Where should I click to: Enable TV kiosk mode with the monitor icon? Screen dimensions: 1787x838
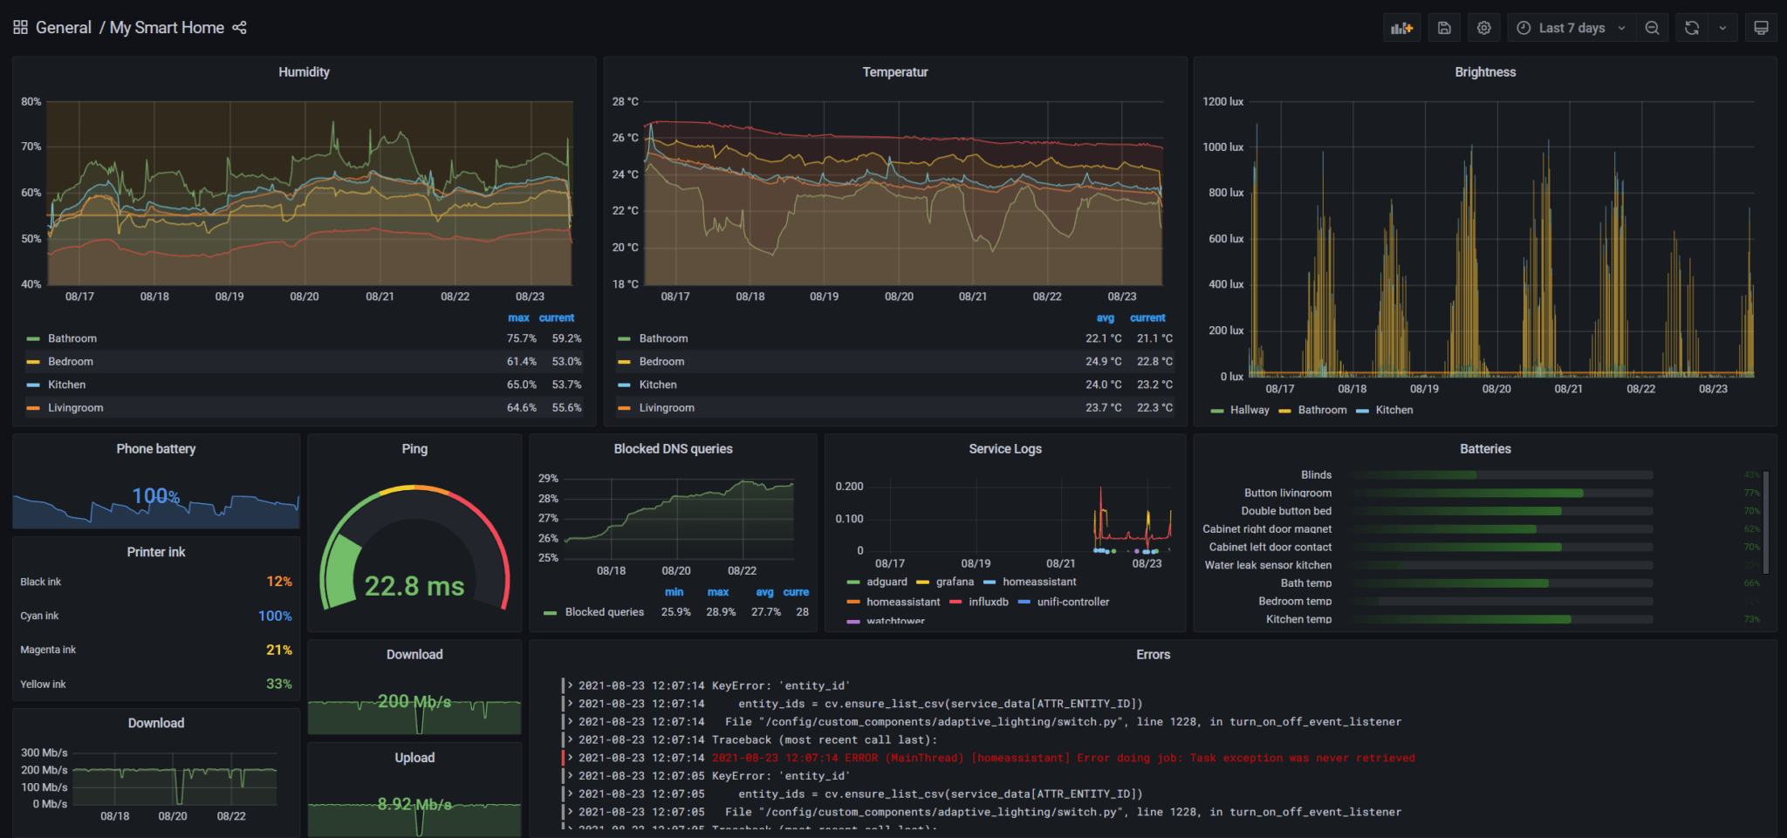coord(1761,27)
